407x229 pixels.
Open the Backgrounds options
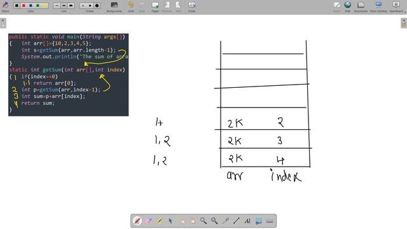click(114, 6)
